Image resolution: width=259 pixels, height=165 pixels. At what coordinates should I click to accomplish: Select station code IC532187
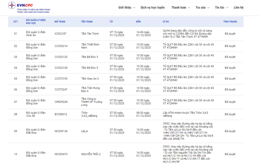point(61,34)
